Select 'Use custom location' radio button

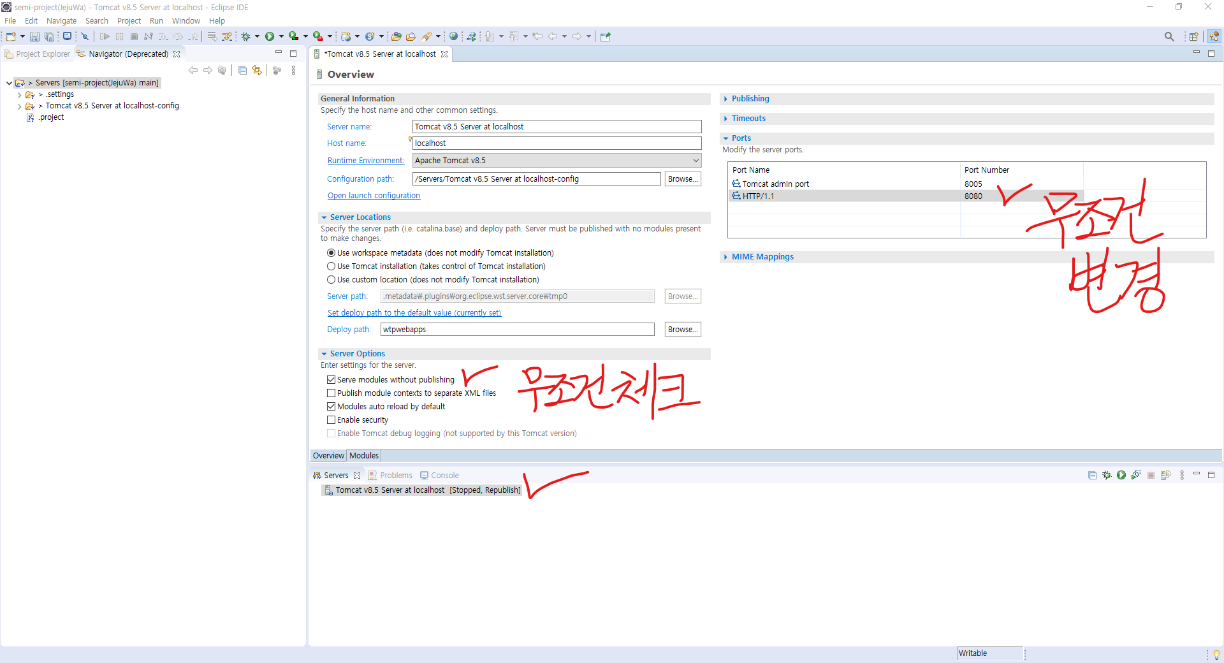(x=331, y=280)
